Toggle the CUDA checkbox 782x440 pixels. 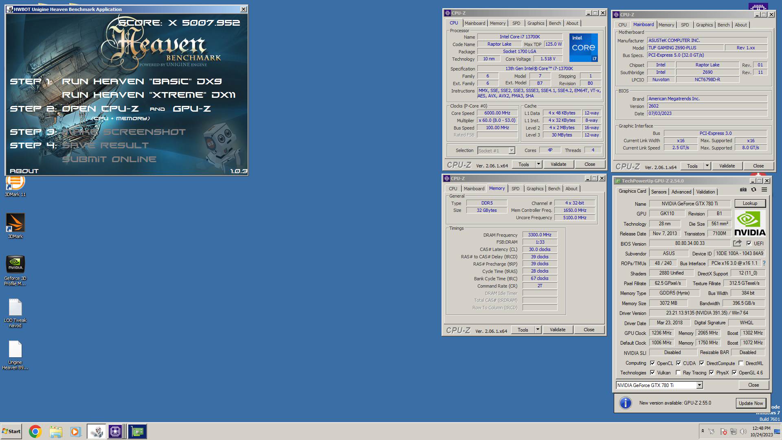[679, 363]
